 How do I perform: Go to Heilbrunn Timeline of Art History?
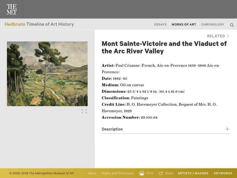(39, 24)
